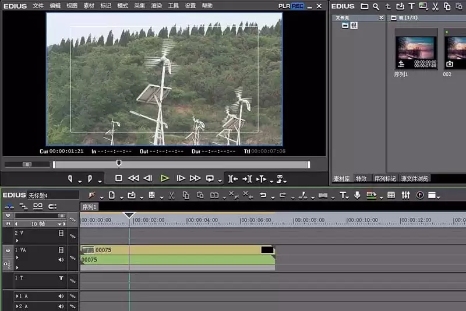Click the bin add title T icon

click(412, 6)
